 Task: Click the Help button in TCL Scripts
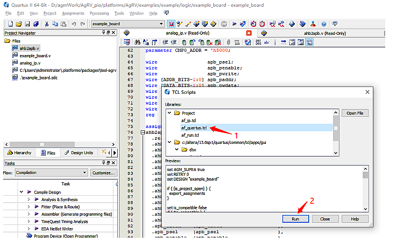[x=355, y=219]
